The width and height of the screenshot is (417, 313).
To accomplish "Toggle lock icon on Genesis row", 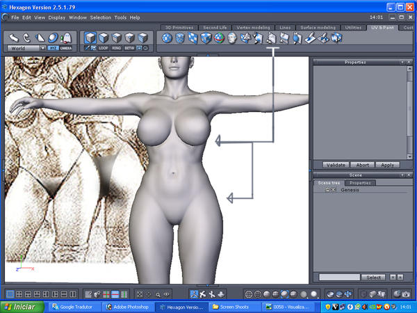I will coord(327,190).
